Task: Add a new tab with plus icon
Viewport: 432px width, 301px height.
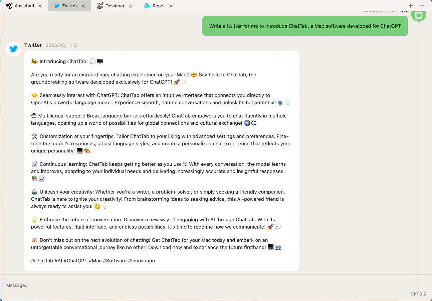Action: pos(411,6)
